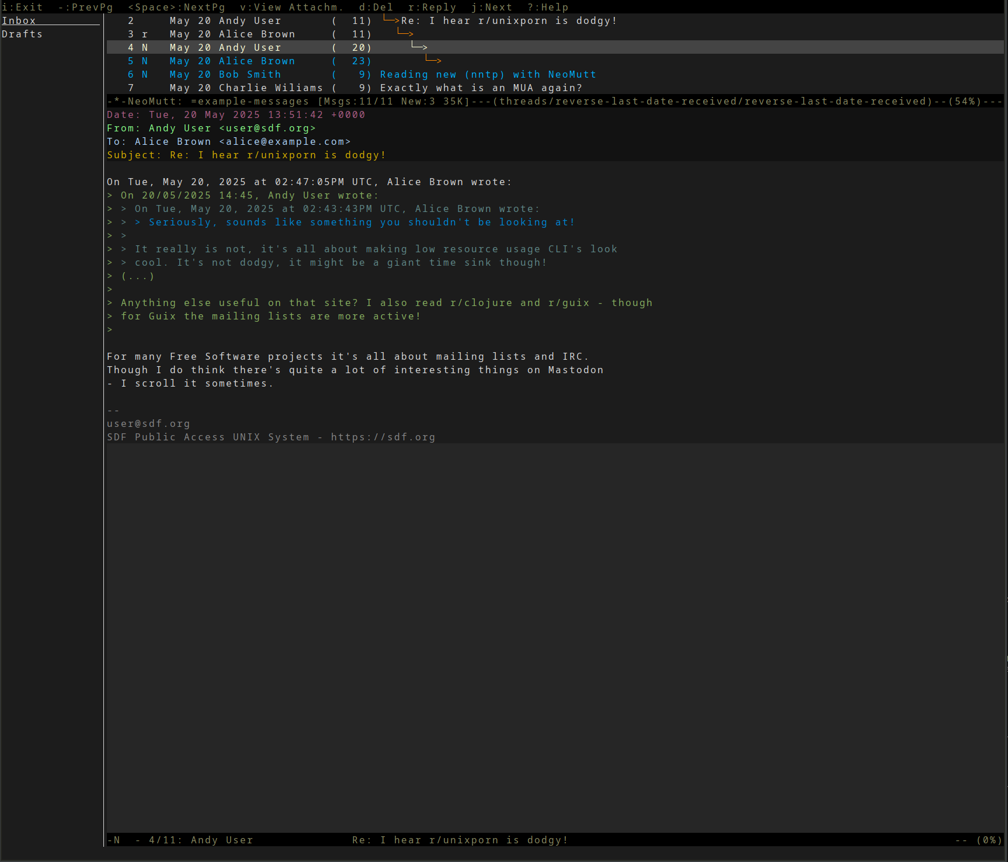Image resolution: width=1008 pixels, height=862 pixels.
Task: Click the v:View Attachm. help entry
Action: (292, 7)
